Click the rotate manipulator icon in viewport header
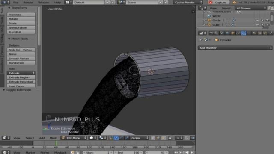The height and width of the screenshot is (154, 274). [122, 138]
